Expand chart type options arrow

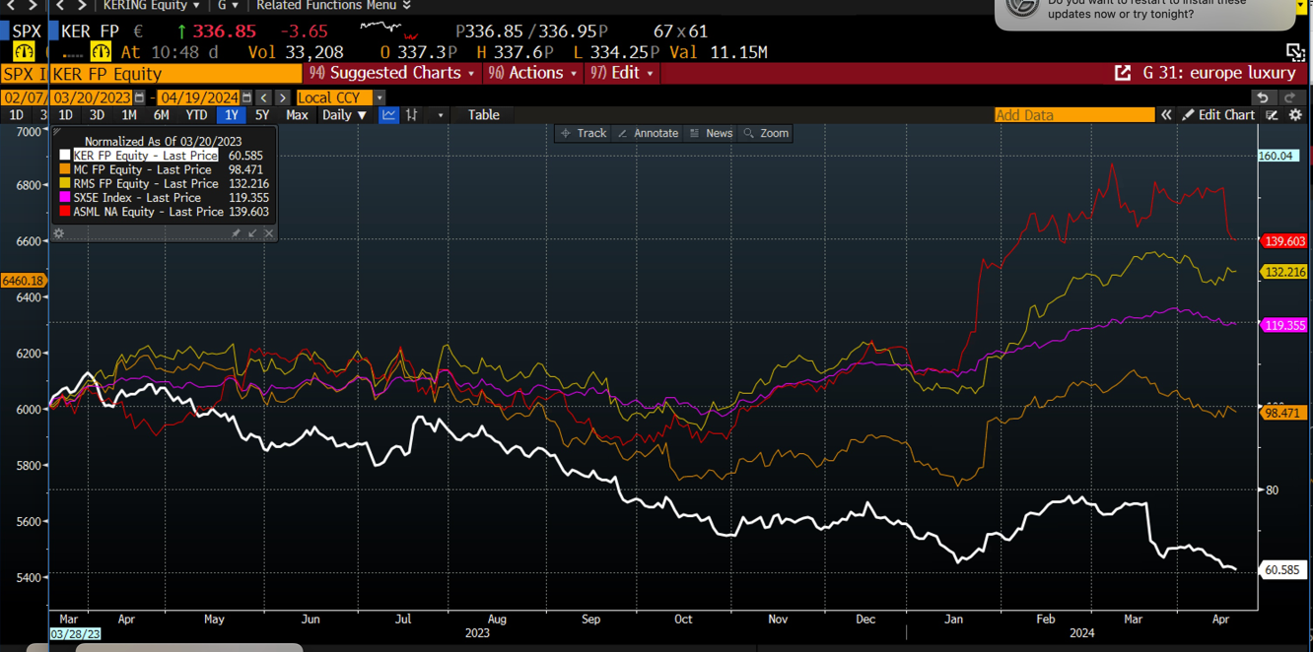[440, 115]
